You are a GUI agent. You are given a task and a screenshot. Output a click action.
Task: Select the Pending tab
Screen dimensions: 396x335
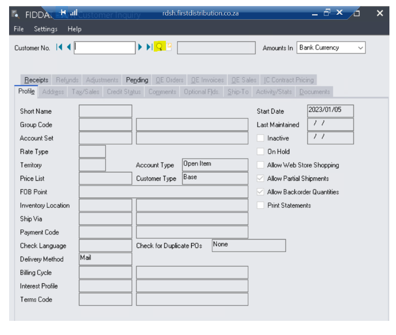click(137, 80)
